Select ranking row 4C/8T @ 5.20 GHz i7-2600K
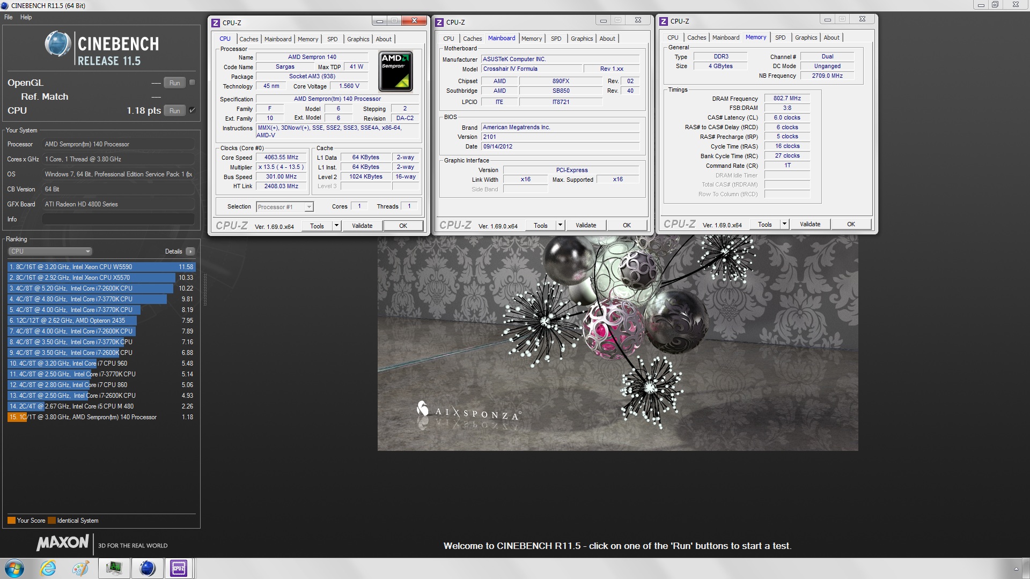This screenshot has height=579, width=1030. (101, 288)
